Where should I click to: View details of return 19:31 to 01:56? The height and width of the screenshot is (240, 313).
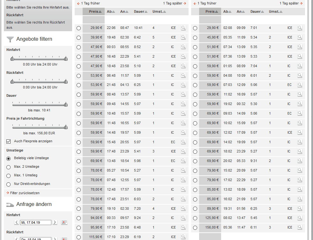coord(300,209)
